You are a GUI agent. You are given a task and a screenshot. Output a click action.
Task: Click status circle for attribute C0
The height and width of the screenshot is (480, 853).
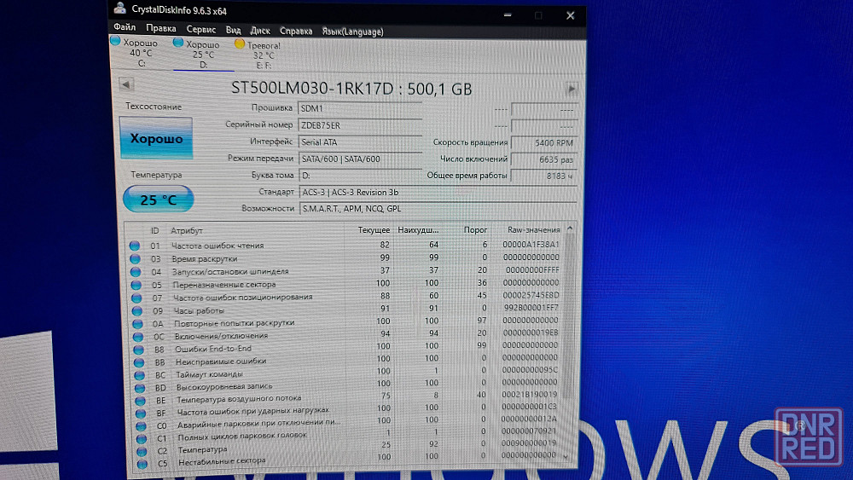pyautogui.click(x=142, y=425)
